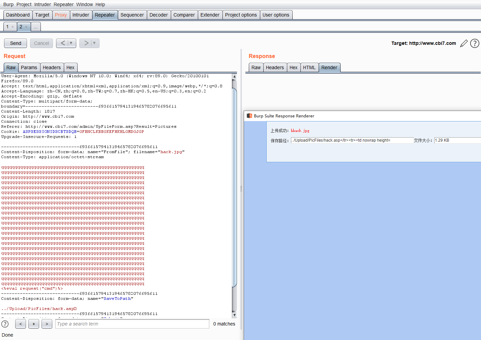The width and height of the screenshot is (481, 340).
Task: Select the Response Headers tab
Action: 275,67
